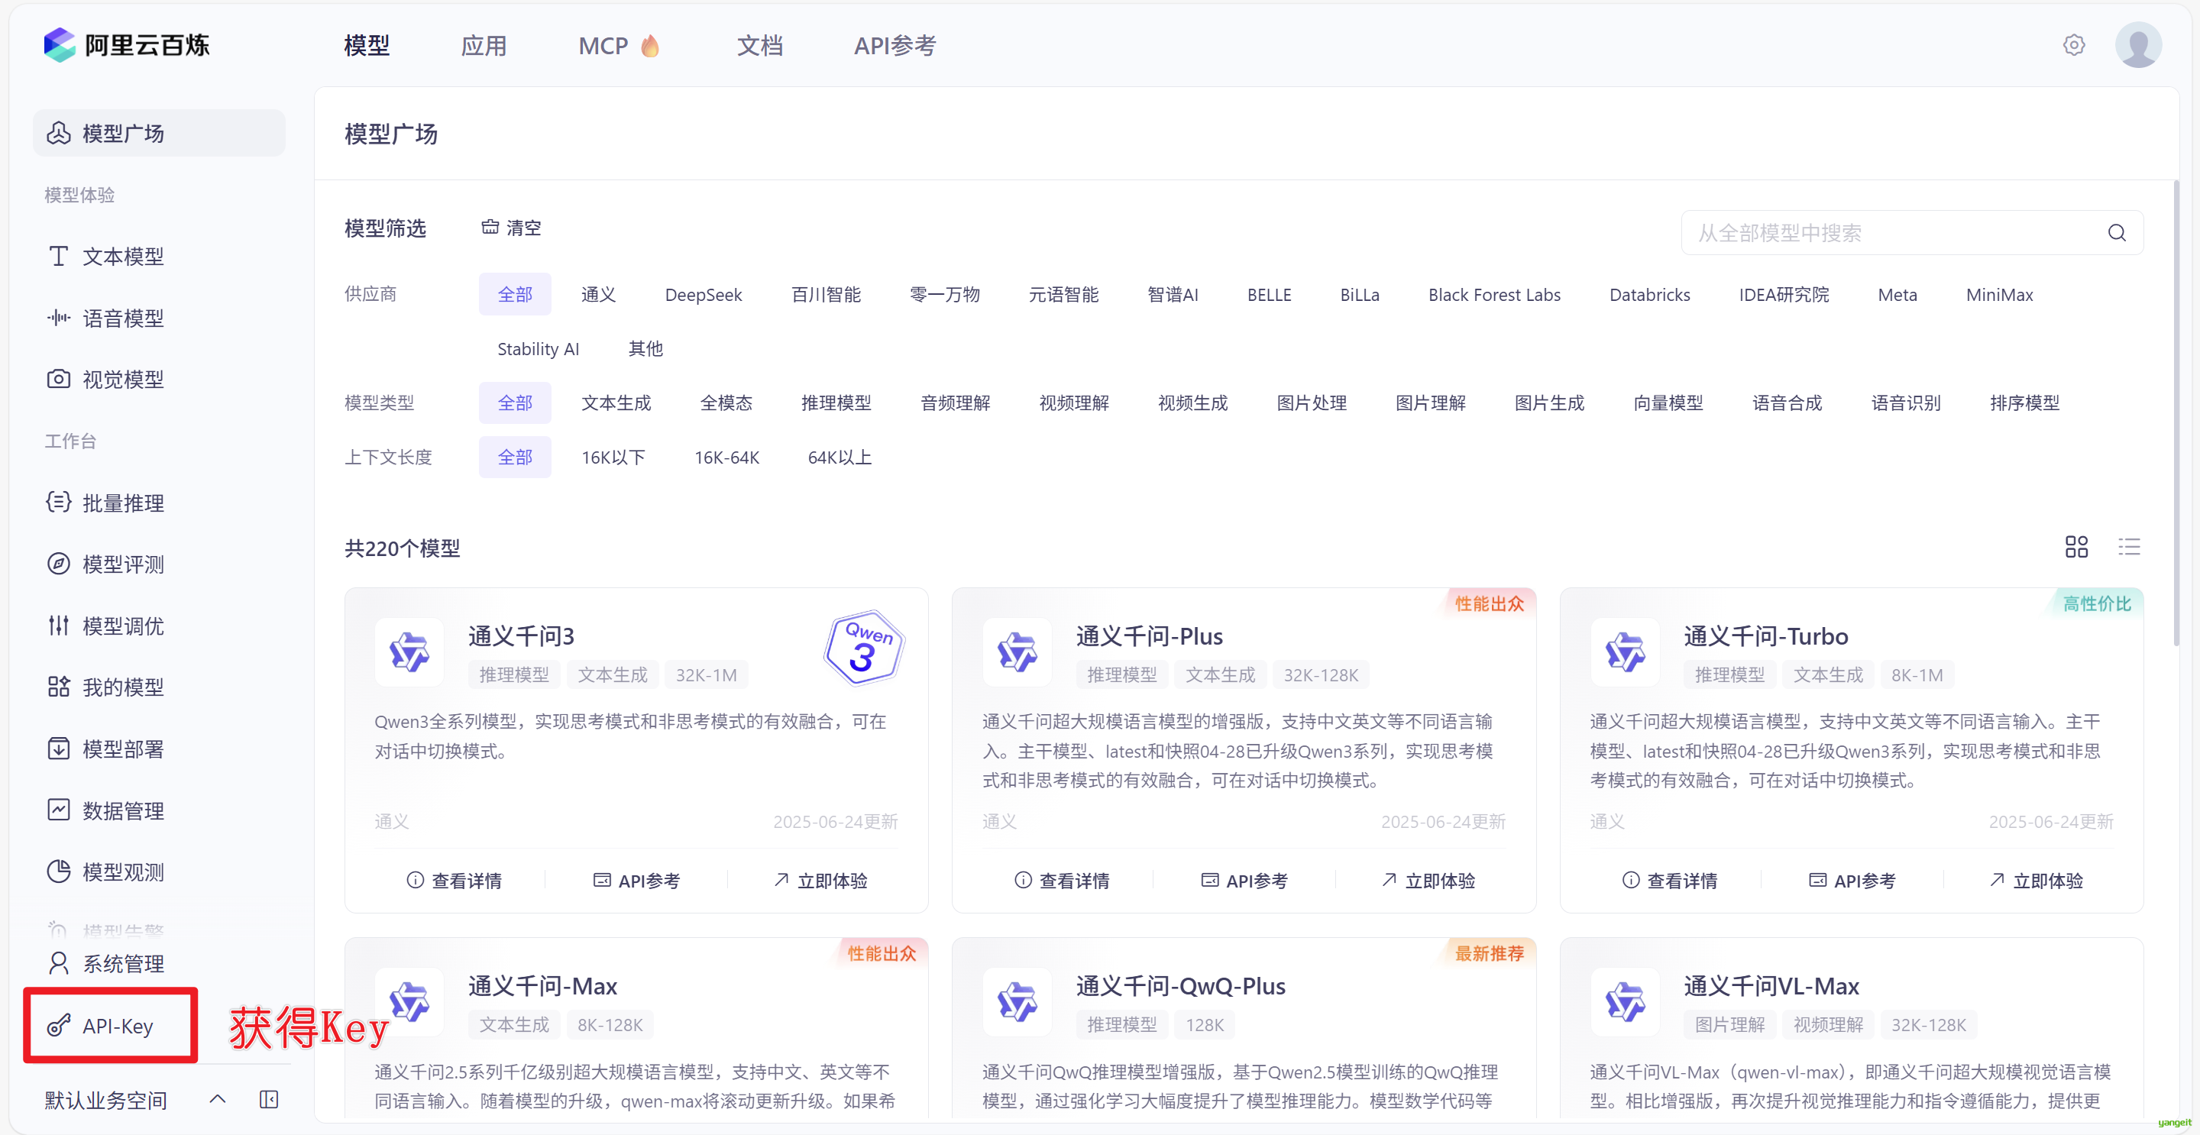Open API参考 for 通义千问3

636,880
